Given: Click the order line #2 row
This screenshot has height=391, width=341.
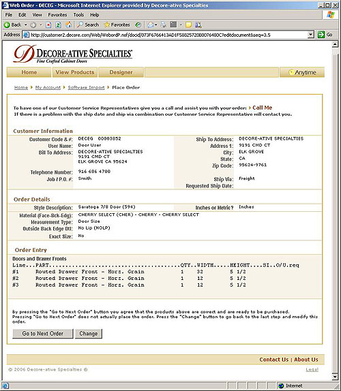Looking at the screenshot, I should coord(129,279).
